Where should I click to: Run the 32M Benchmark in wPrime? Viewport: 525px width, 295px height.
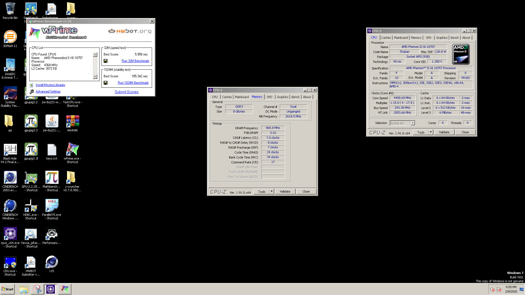[x=135, y=61]
